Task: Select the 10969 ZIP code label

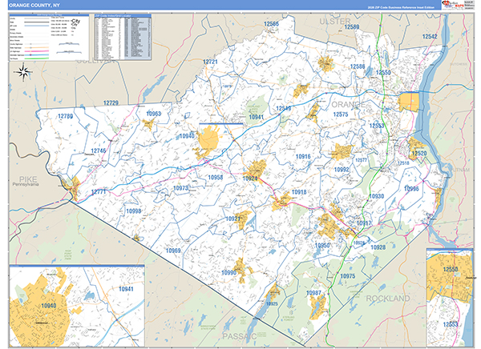Action: [174, 251]
